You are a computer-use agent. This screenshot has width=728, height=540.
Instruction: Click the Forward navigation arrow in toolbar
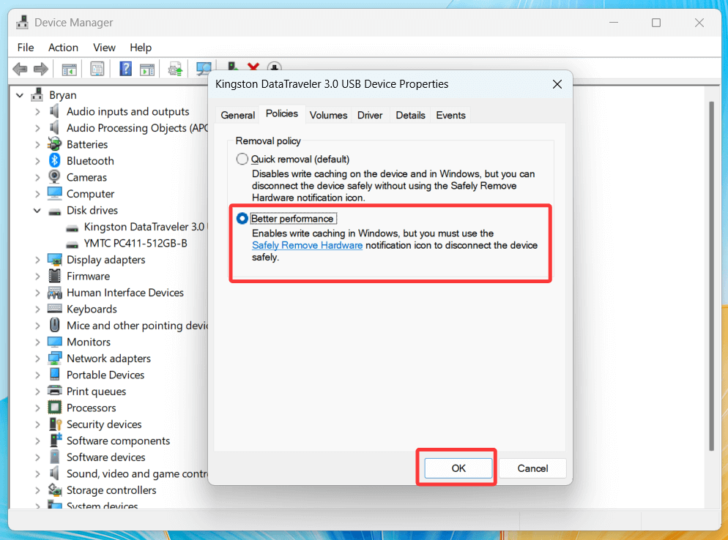pyautogui.click(x=42, y=68)
